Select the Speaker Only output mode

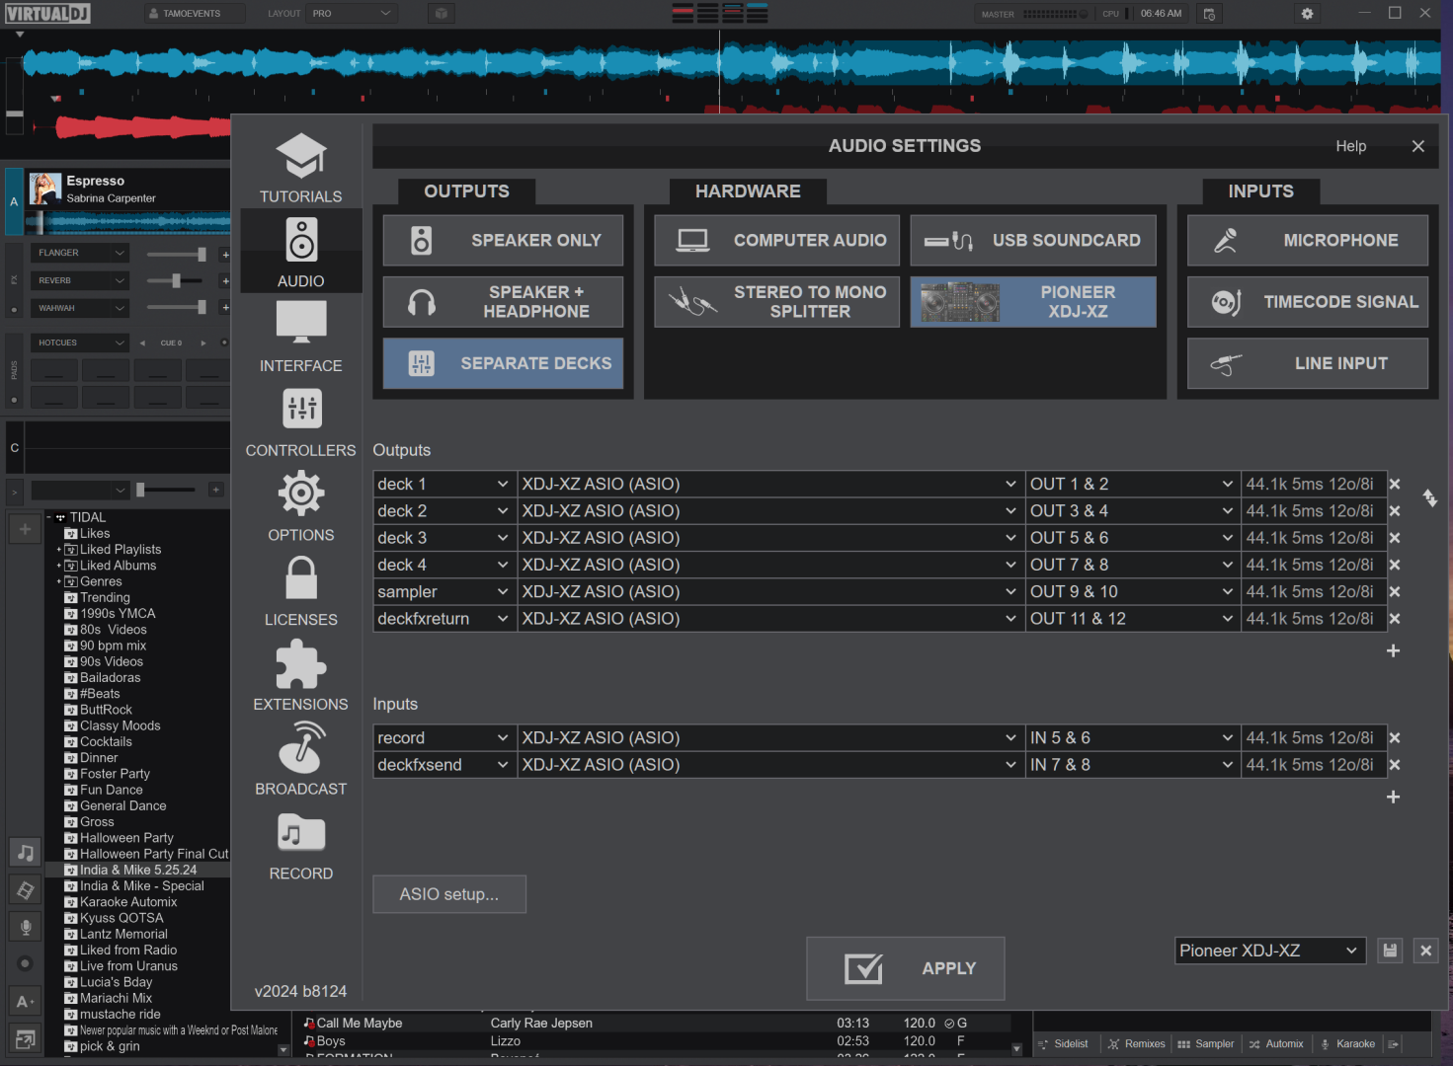click(503, 240)
